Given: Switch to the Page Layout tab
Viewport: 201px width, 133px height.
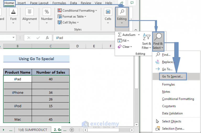Looking at the screenshot, I should (x=39, y=3).
